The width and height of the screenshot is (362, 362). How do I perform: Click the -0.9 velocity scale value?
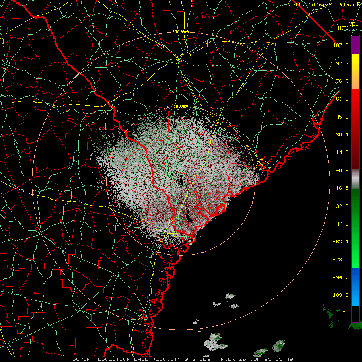[x=342, y=171]
